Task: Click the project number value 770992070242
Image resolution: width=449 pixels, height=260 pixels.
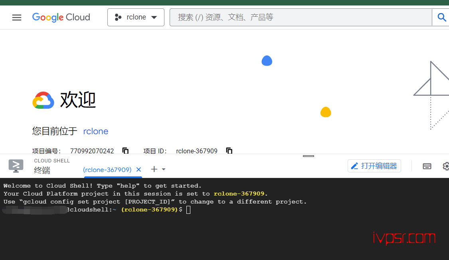Action: pyautogui.click(x=92, y=151)
